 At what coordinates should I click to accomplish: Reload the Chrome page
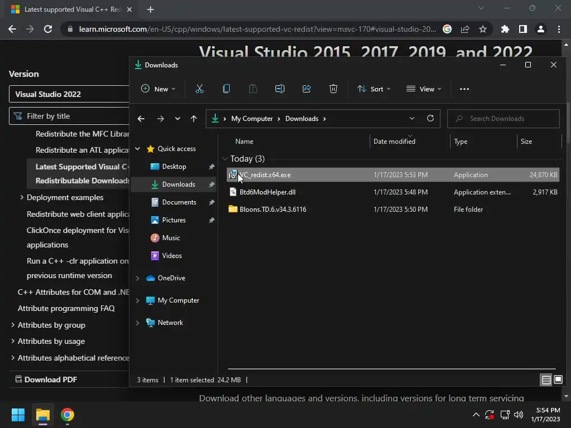tap(48, 29)
